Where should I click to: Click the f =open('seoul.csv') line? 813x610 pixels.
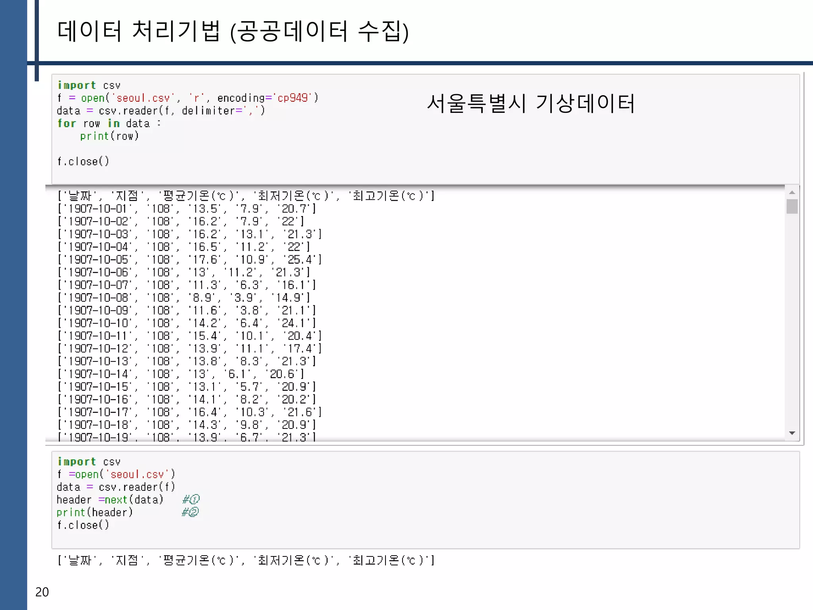[x=116, y=475]
